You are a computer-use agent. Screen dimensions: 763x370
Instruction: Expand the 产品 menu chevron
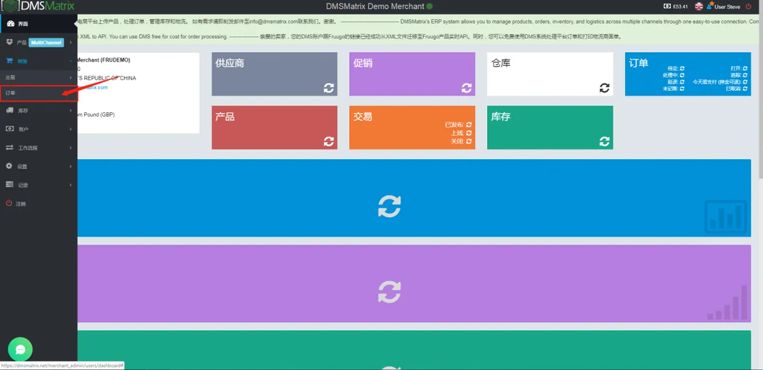(x=71, y=43)
